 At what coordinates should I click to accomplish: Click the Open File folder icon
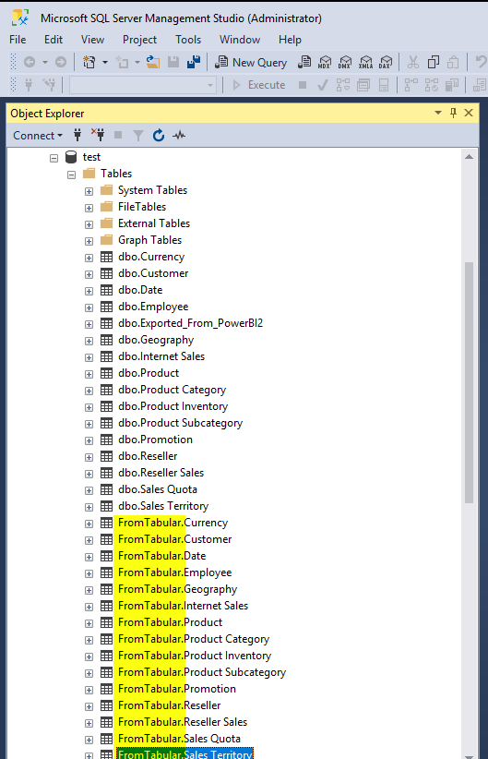point(153,63)
